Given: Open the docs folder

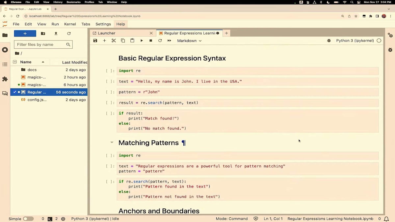Looking at the screenshot, I should (x=49, y=70).
